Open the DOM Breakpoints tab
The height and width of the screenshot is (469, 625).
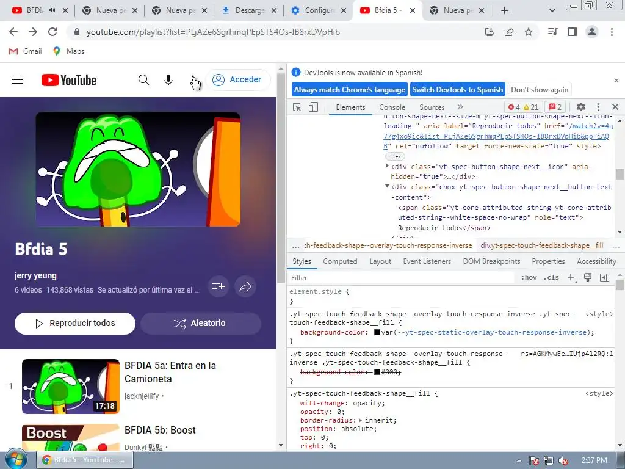(x=491, y=261)
